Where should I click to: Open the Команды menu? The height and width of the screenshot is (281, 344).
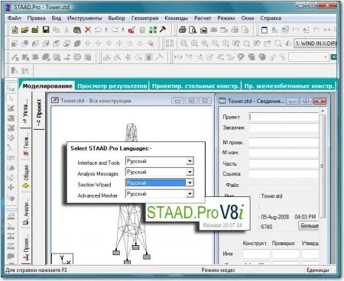point(177,18)
